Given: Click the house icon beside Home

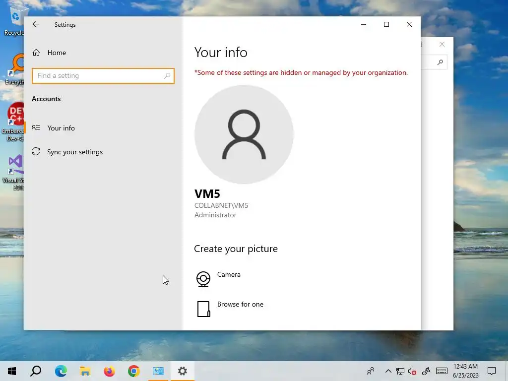Looking at the screenshot, I should pos(36,53).
